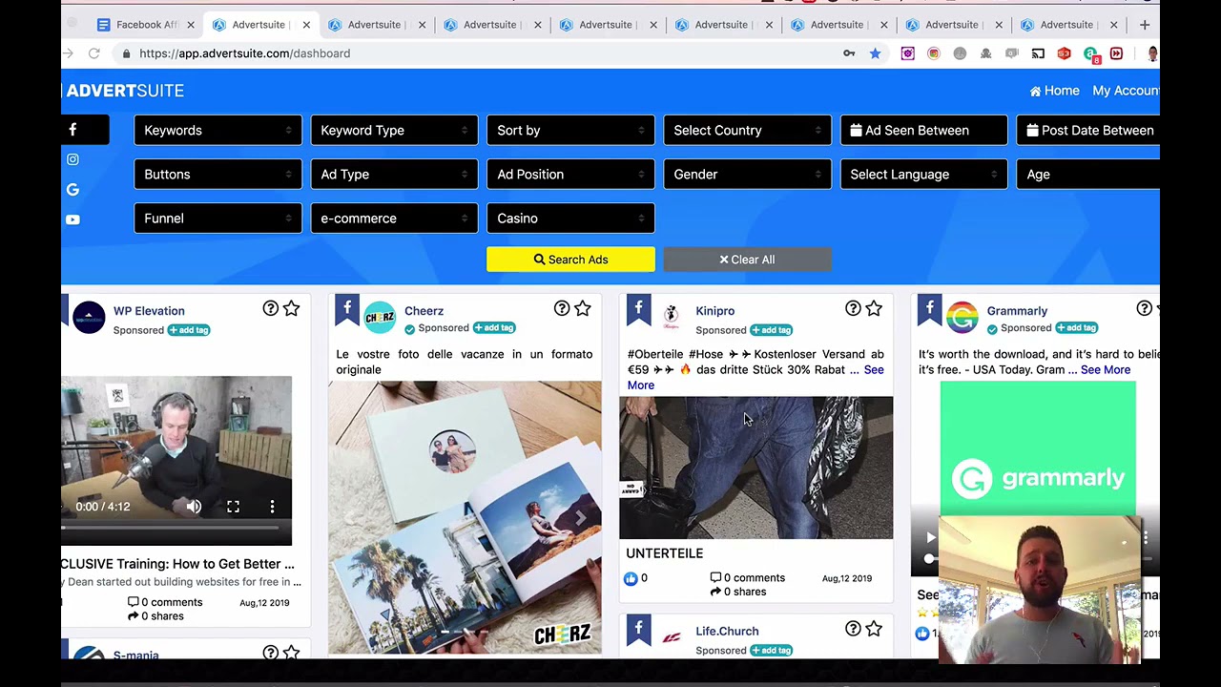Pick dates in Post Date Between field
The height and width of the screenshot is (687, 1221).
tap(1088, 131)
